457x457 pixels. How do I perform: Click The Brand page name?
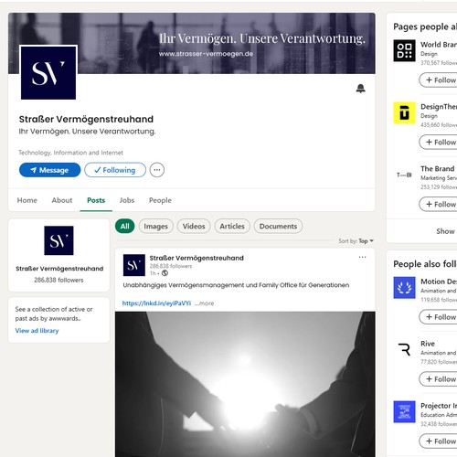438,169
